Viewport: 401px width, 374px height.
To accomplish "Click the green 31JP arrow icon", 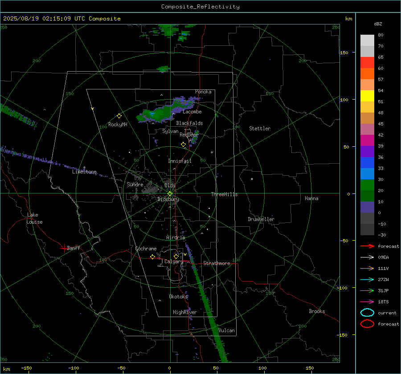I will (x=367, y=290).
